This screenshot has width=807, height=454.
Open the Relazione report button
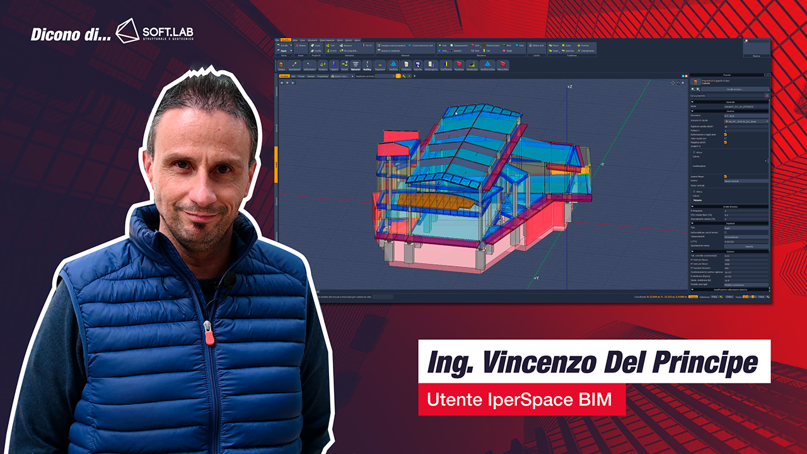[406, 66]
